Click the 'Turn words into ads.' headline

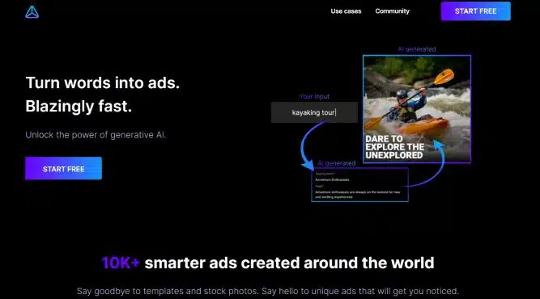click(x=103, y=82)
